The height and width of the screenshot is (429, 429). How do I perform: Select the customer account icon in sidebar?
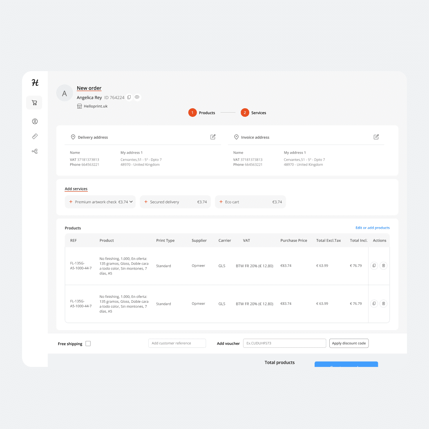(34, 121)
